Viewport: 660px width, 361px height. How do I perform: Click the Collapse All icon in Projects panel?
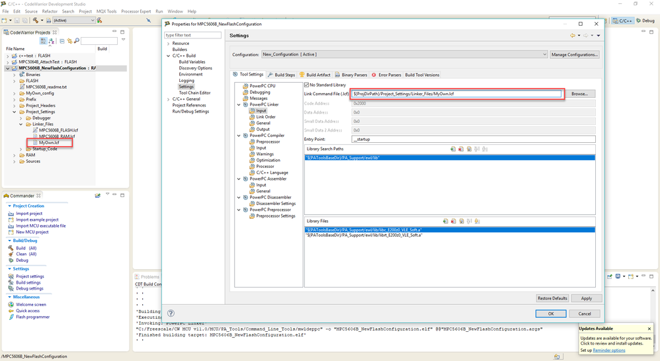click(x=62, y=41)
